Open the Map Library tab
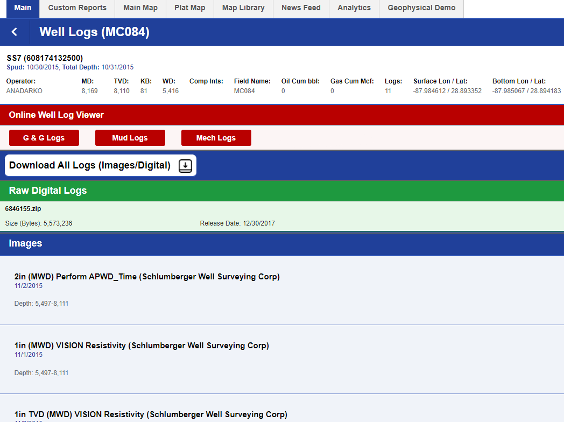 pyautogui.click(x=243, y=8)
